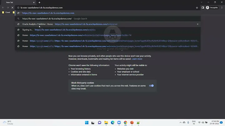The width and height of the screenshot is (225, 126).
Task: Open the Cloud bookmark folder
Action: [x=6, y=12]
